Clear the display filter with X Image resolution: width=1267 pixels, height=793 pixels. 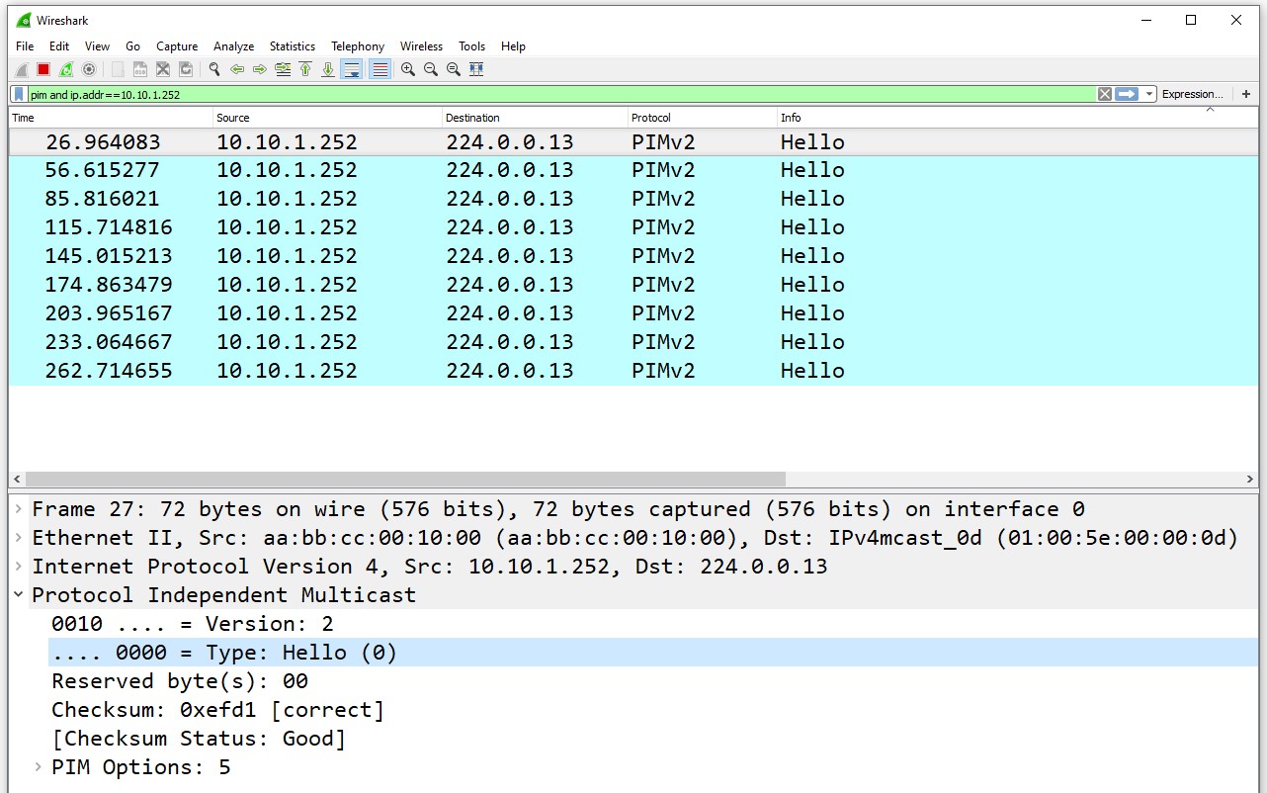tap(1105, 94)
